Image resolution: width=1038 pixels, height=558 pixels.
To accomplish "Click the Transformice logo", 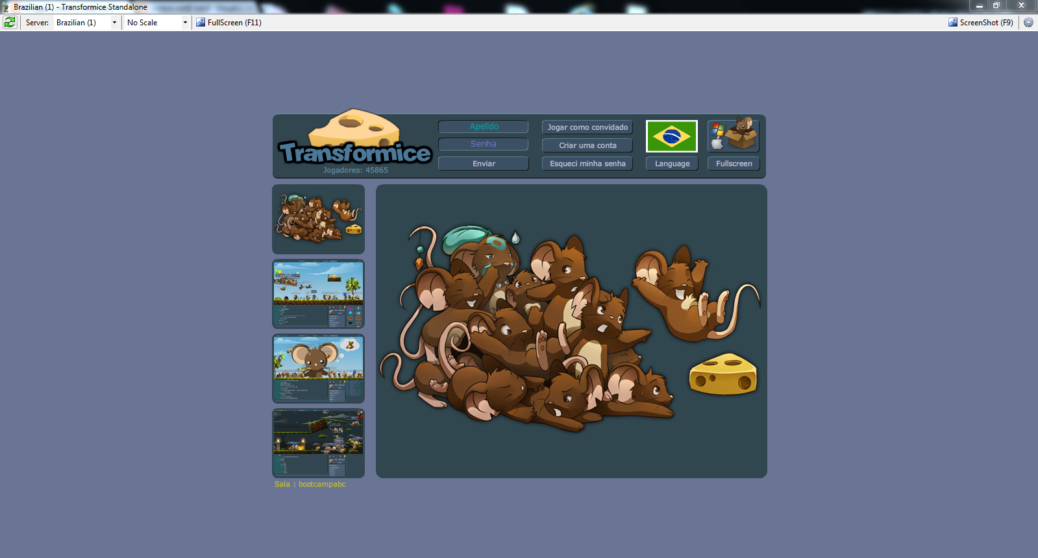I will 355,138.
